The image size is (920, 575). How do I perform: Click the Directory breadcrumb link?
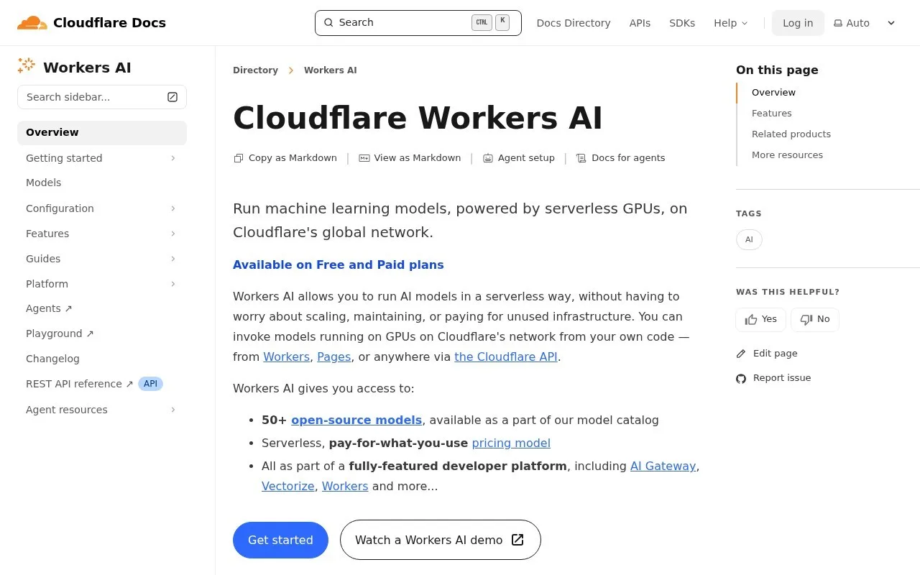point(255,70)
